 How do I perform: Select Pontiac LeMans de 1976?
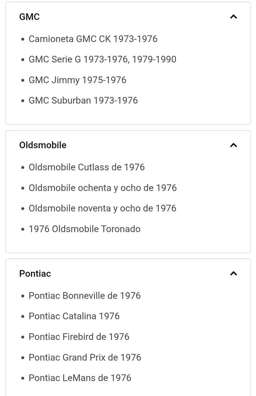80,378
